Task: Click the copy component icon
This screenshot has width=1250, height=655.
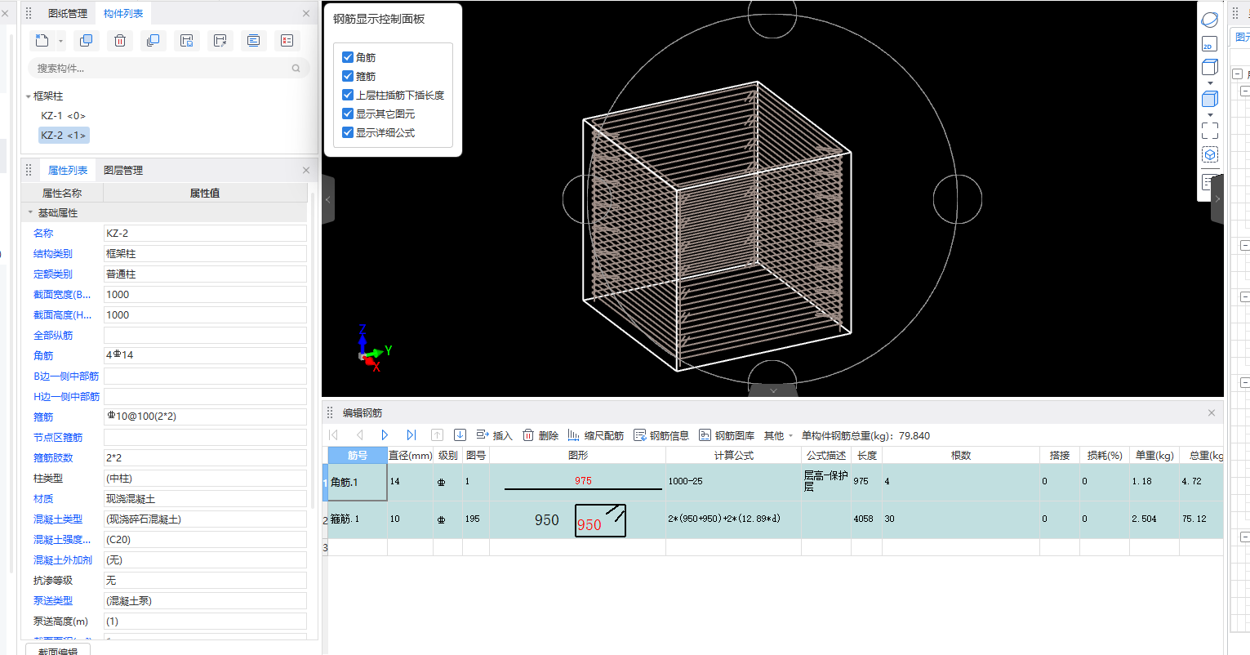Action: pyautogui.click(x=86, y=41)
